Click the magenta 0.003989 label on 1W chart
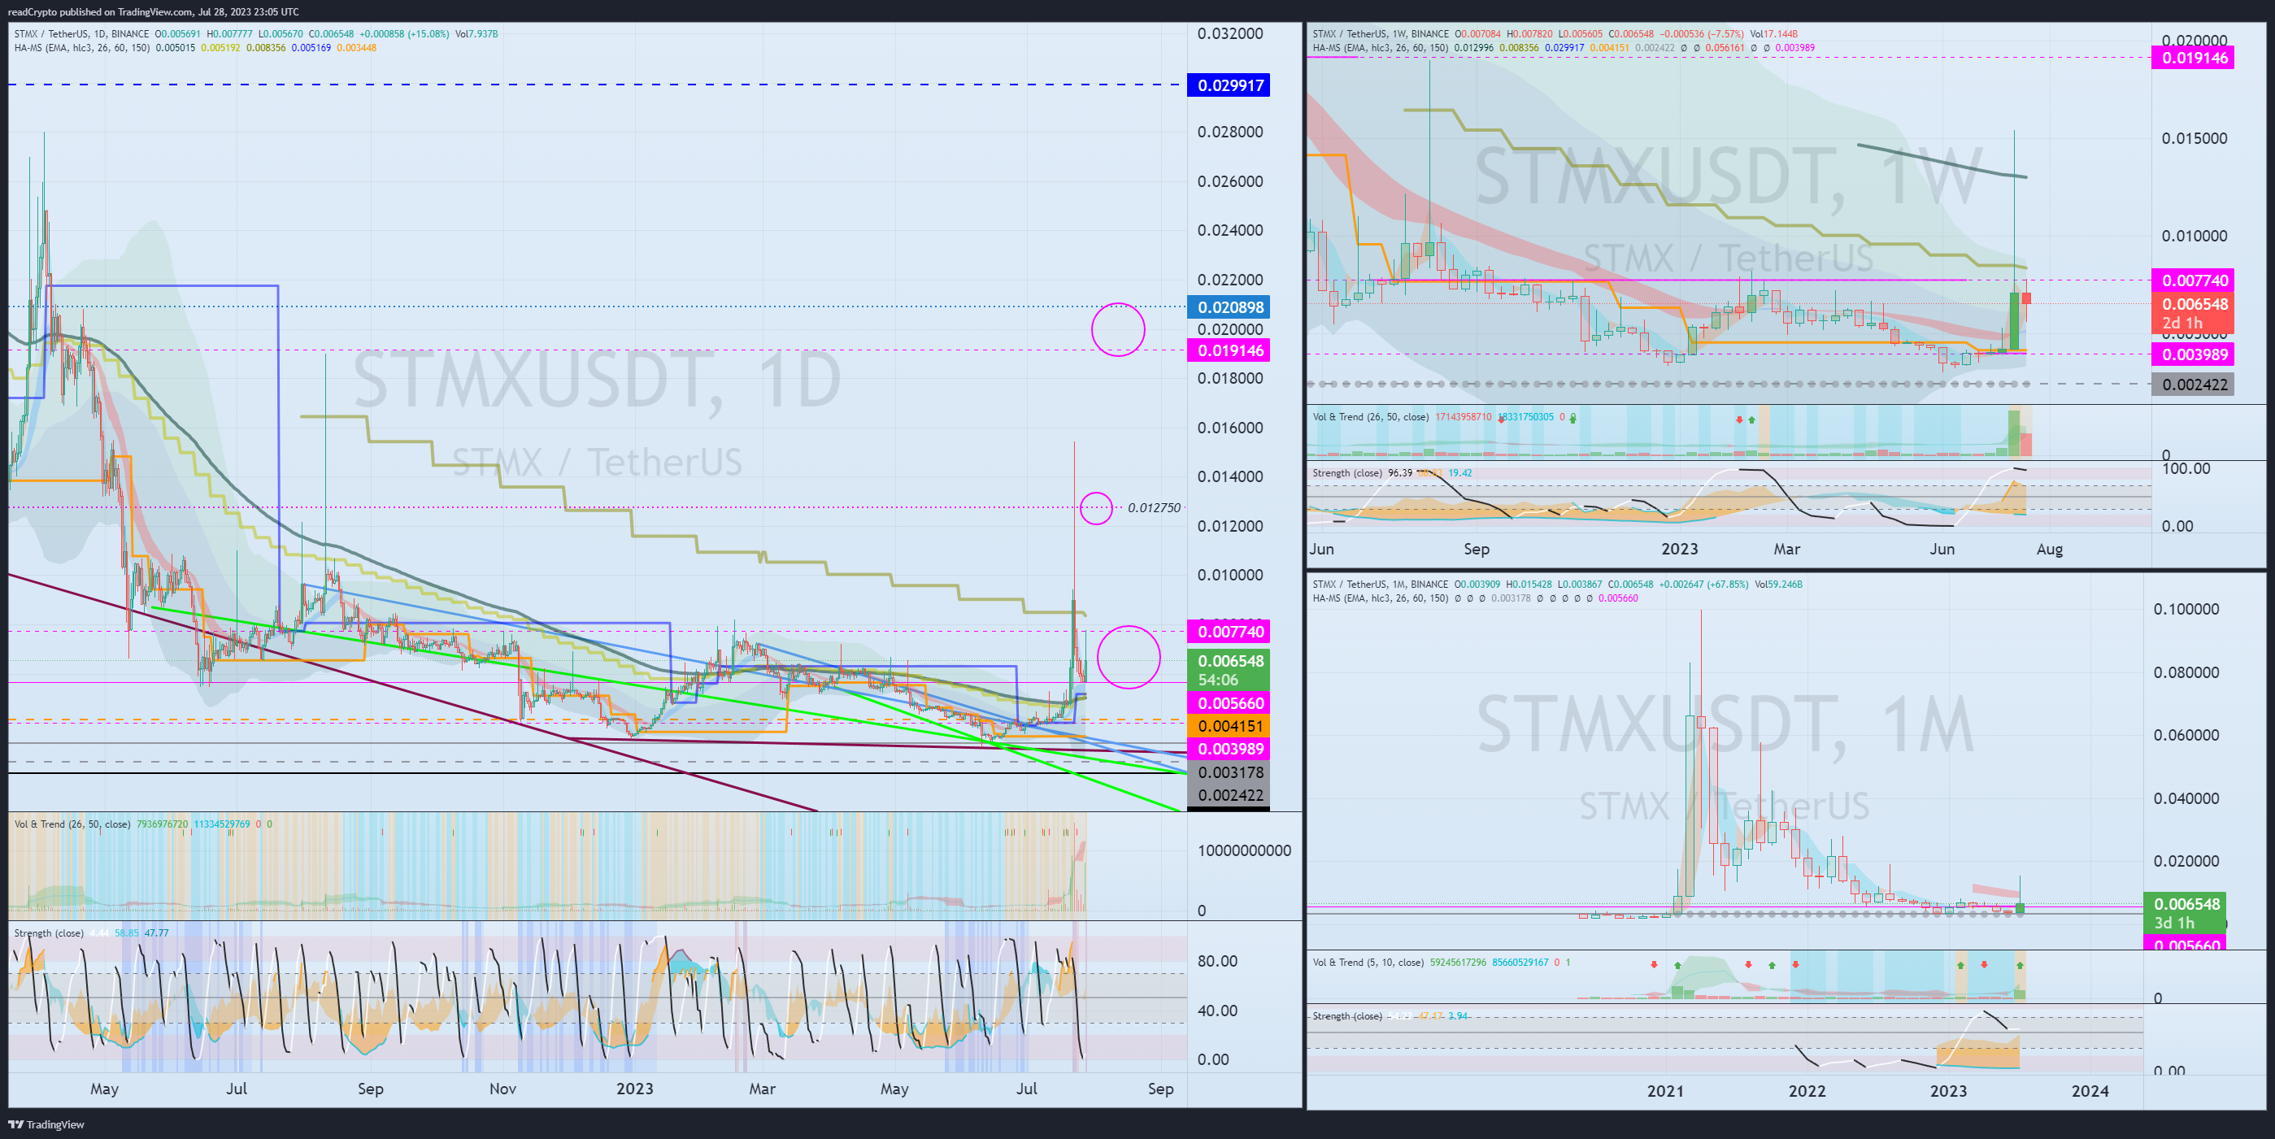This screenshot has height=1139, width=2275. click(x=2193, y=355)
